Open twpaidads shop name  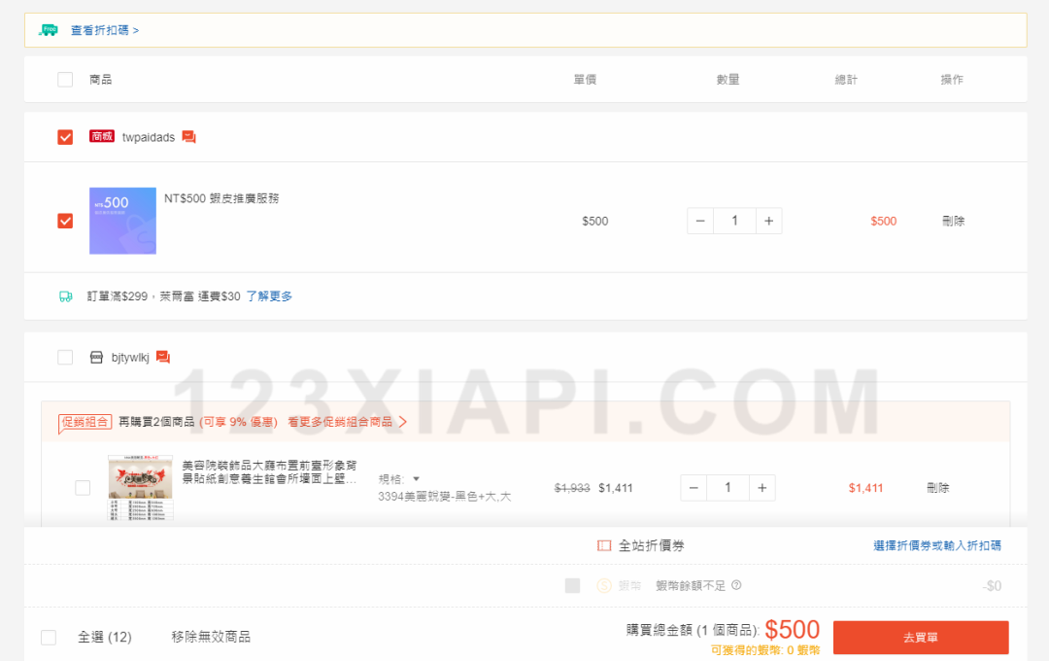click(x=148, y=137)
